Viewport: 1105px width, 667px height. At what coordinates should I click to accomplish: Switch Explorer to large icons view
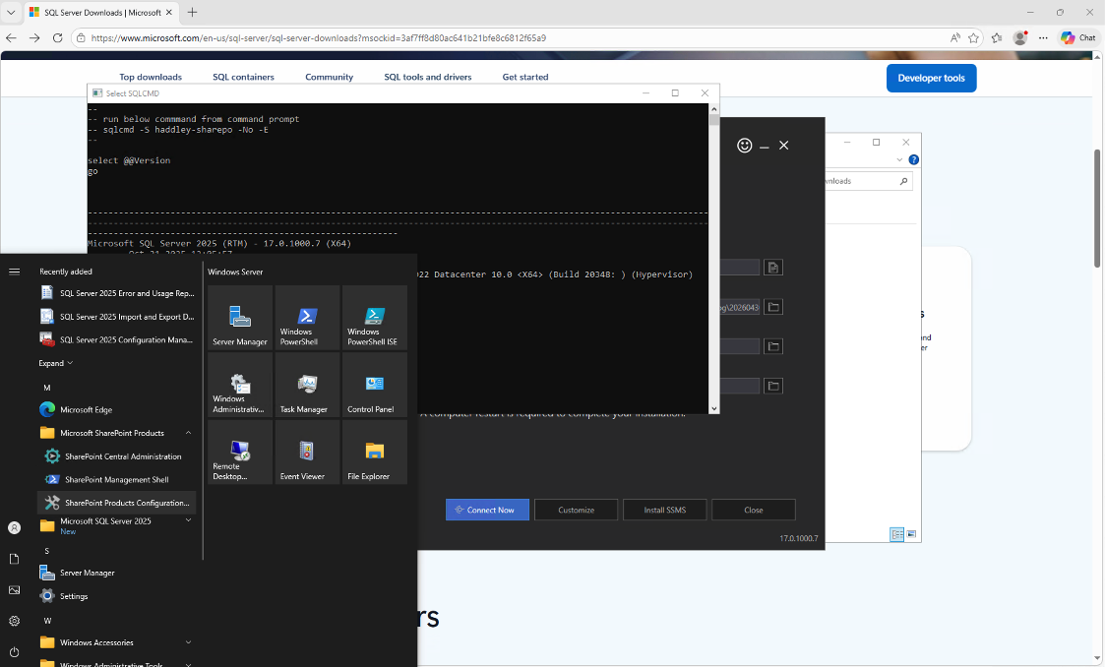click(x=911, y=534)
